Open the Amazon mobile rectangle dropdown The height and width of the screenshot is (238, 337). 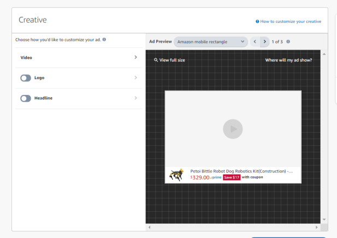pos(211,41)
